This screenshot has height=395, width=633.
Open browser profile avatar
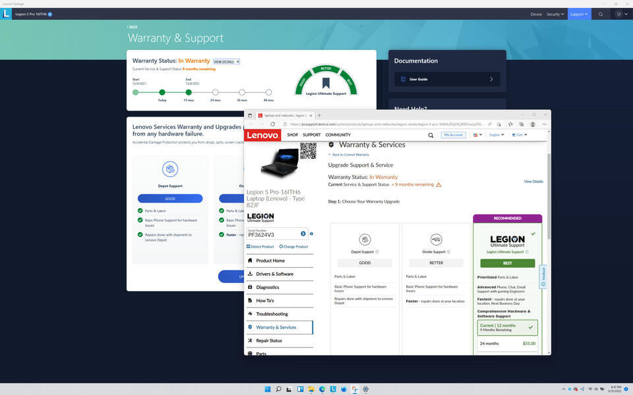click(533, 124)
